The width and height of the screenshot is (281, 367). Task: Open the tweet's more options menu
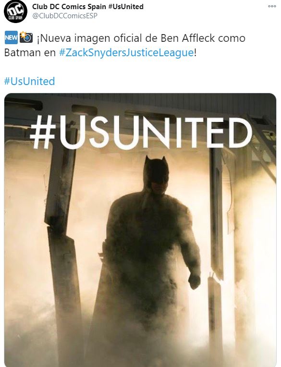[272, 6]
